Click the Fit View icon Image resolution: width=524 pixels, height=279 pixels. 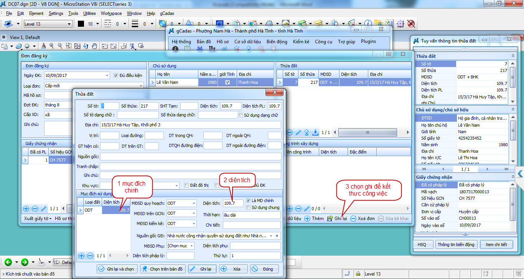(77, 46)
